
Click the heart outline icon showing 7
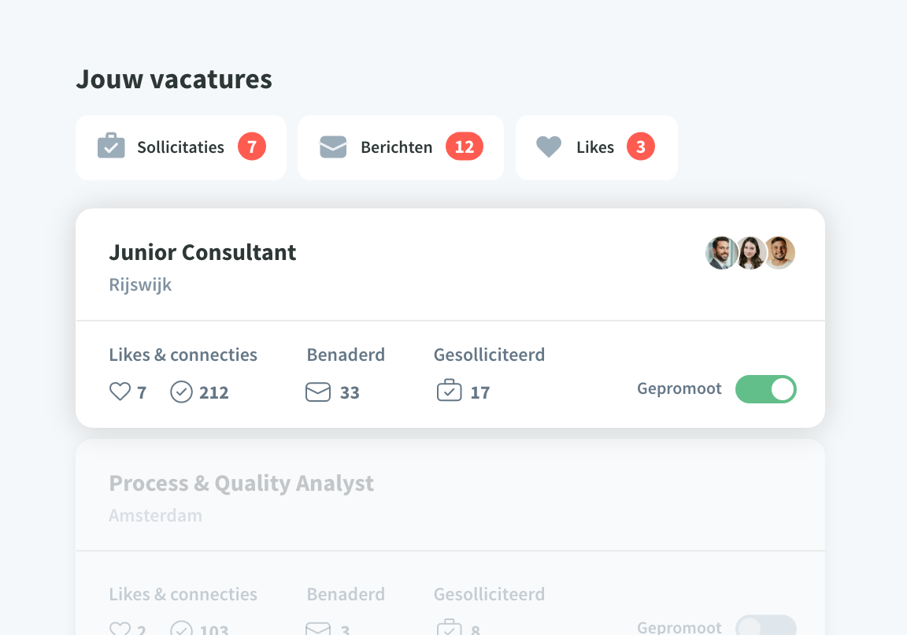120,392
